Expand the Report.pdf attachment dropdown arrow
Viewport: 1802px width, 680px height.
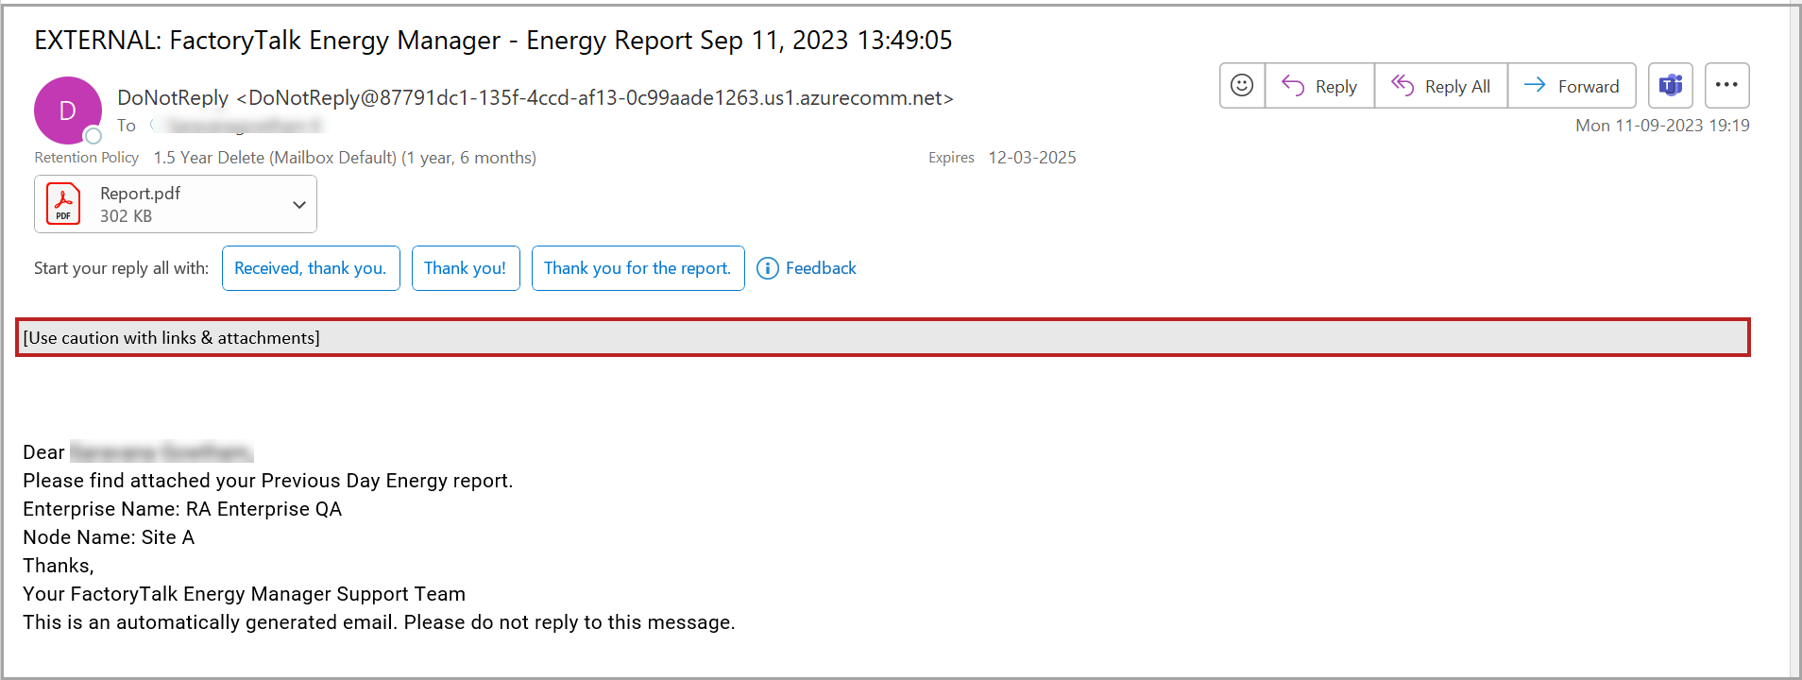click(x=299, y=205)
